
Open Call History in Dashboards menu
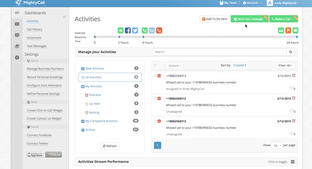click(x=34, y=29)
